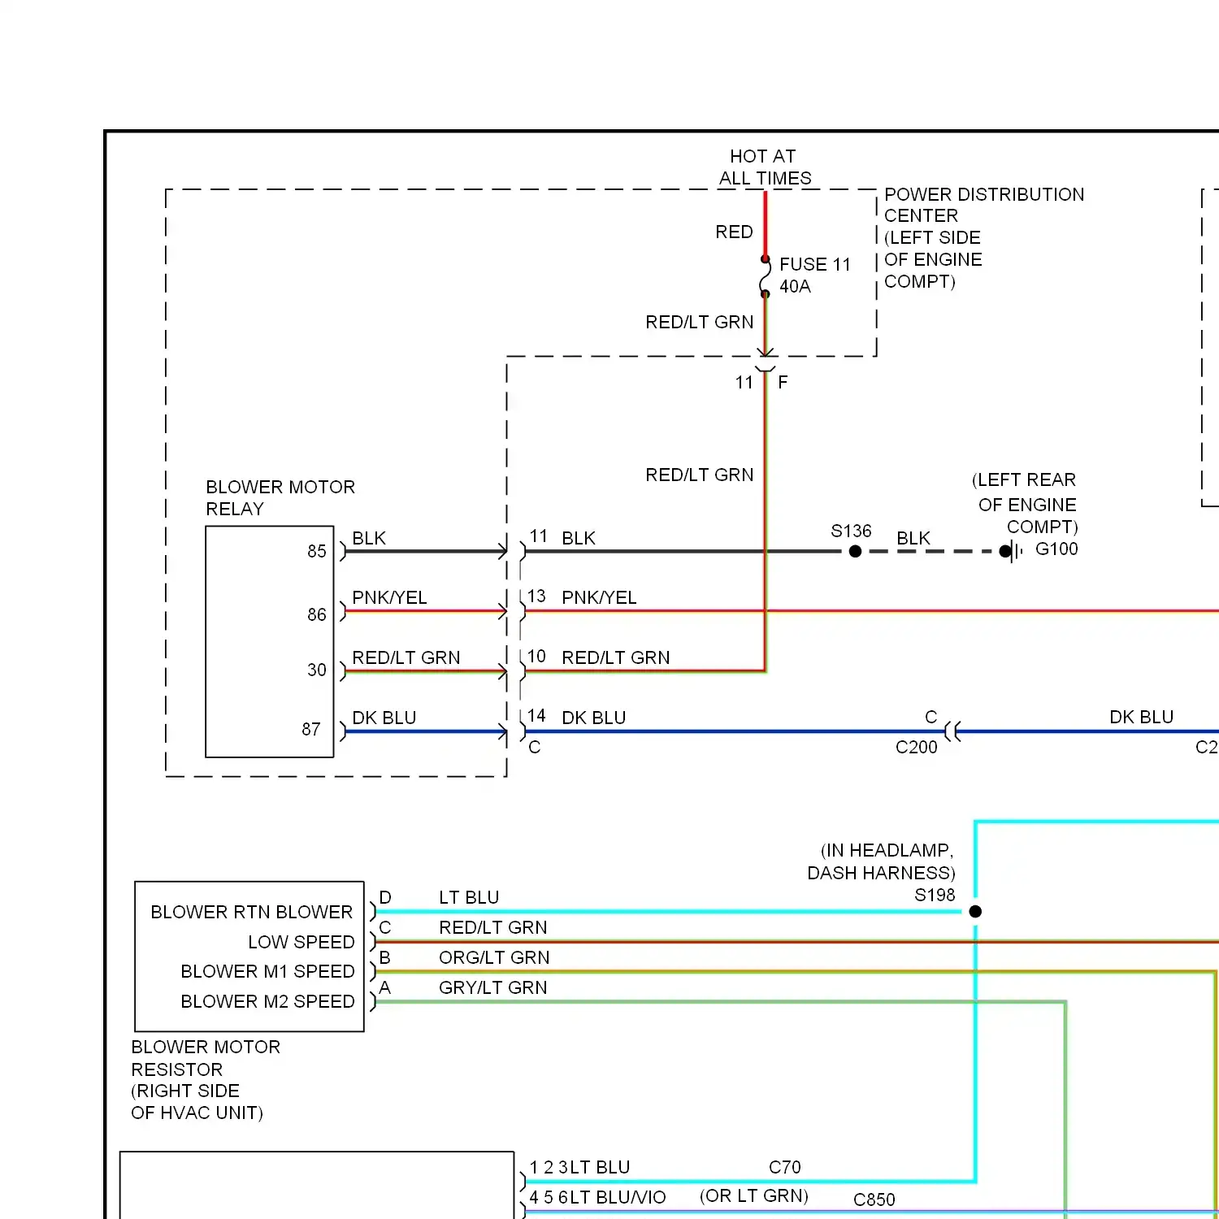Click the '1 2 3LT BLU' wire label
The width and height of the screenshot is (1219, 1219).
click(579, 1167)
